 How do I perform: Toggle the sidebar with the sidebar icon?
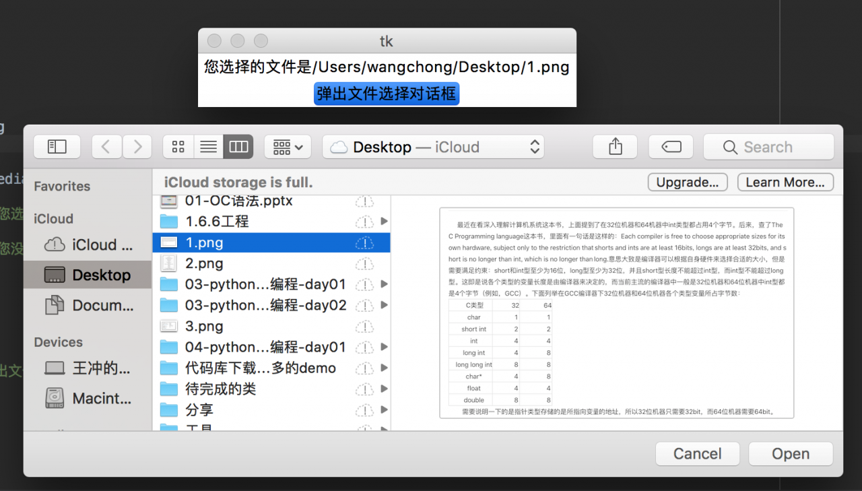[x=57, y=147]
